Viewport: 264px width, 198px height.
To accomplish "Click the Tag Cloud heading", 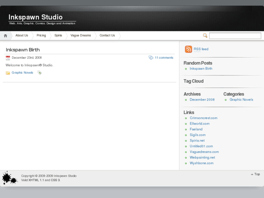I will [x=194, y=81].
